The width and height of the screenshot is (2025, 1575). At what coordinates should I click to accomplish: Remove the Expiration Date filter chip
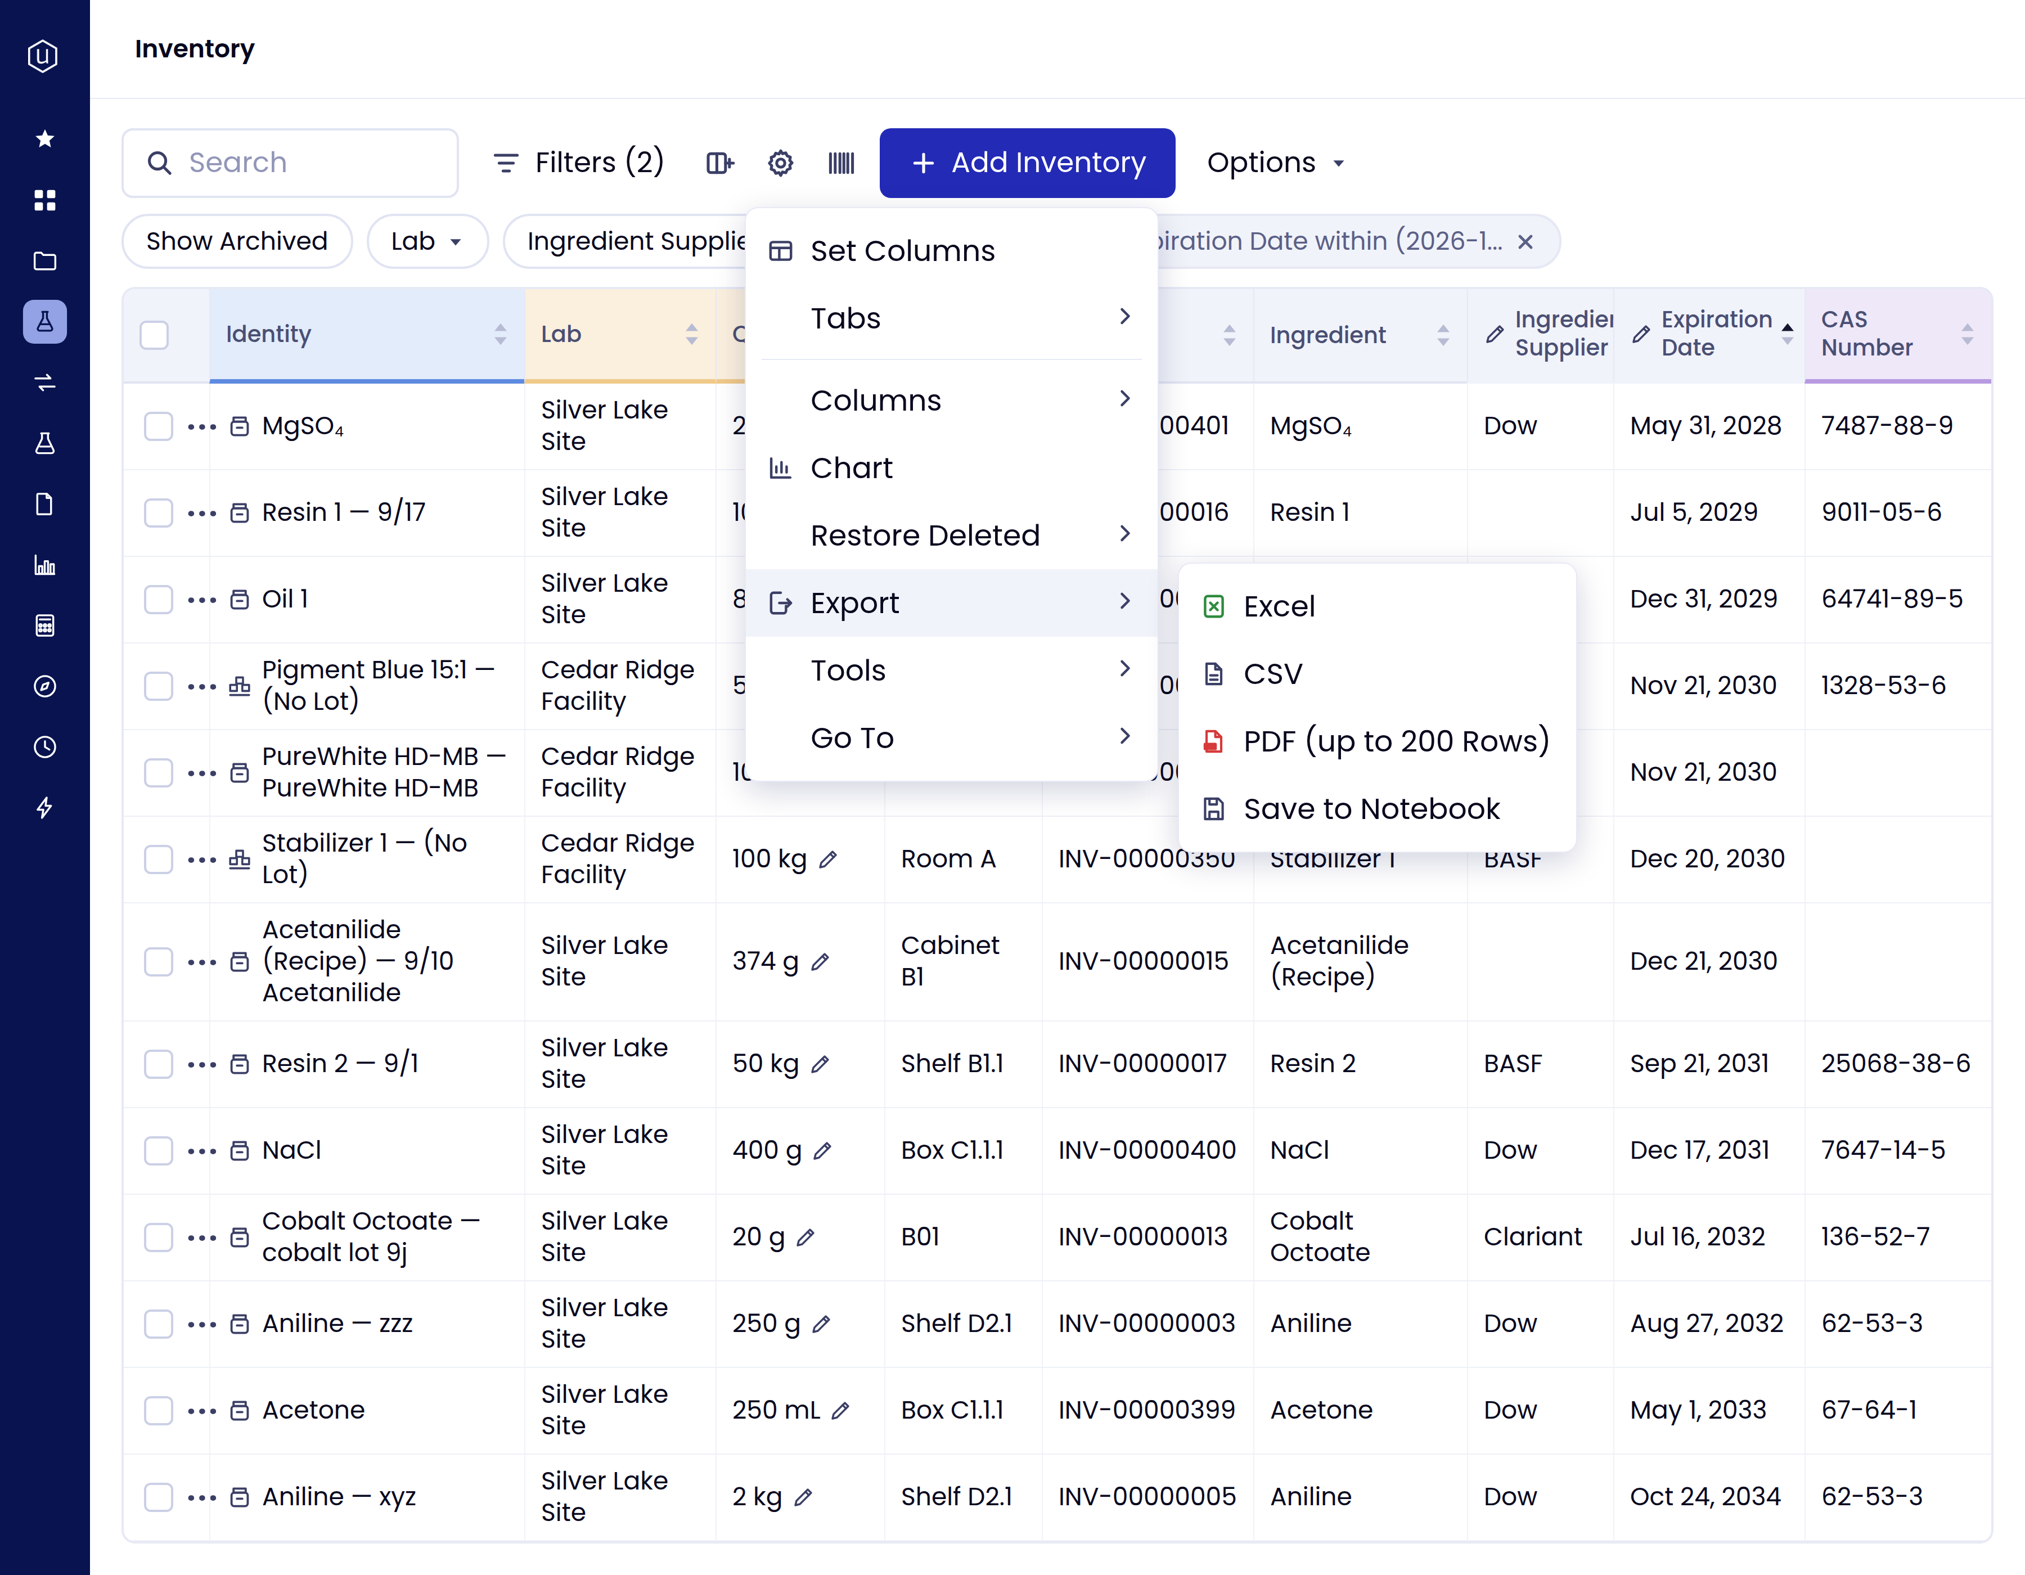coord(1525,242)
